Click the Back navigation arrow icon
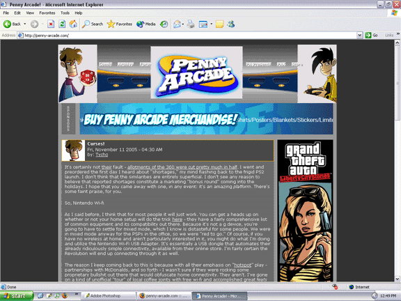Image resolution: width=401 pixels, height=301 pixels. pos(7,24)
